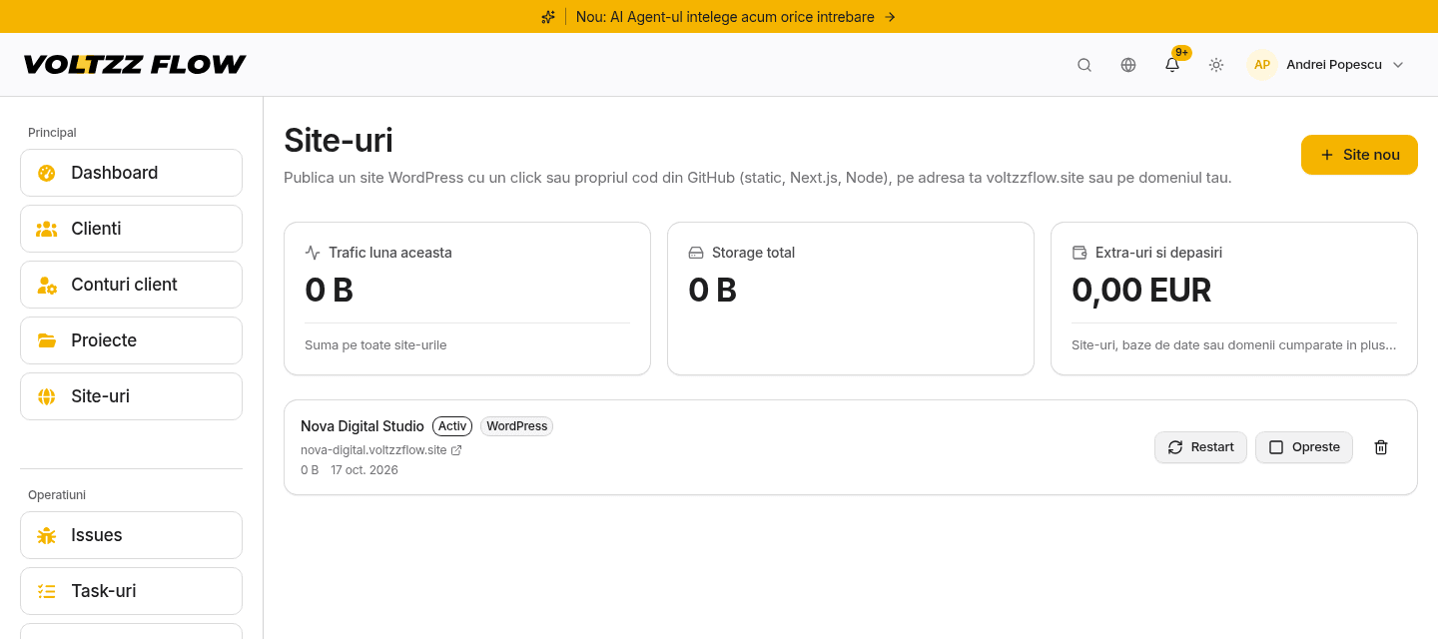Click the wallet icon on Extra-uri card
This screenshot has width=1438, height=639.
[1079, 253]
